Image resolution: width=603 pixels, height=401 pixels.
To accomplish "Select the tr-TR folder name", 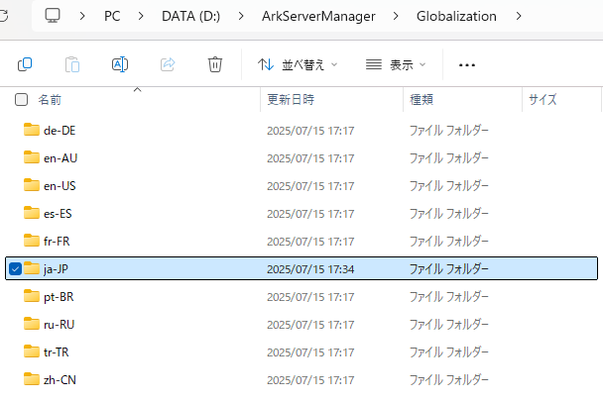I will coord(57,352).
